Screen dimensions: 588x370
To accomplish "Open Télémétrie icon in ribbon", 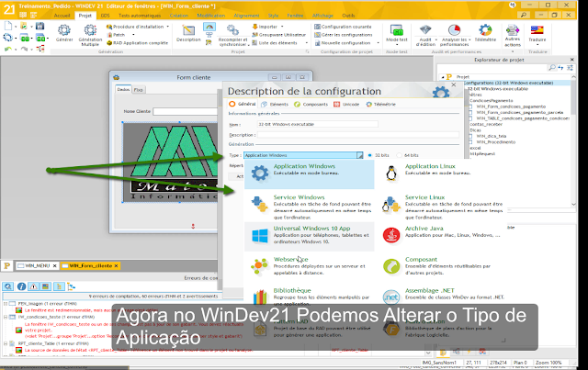I will 485,30.
